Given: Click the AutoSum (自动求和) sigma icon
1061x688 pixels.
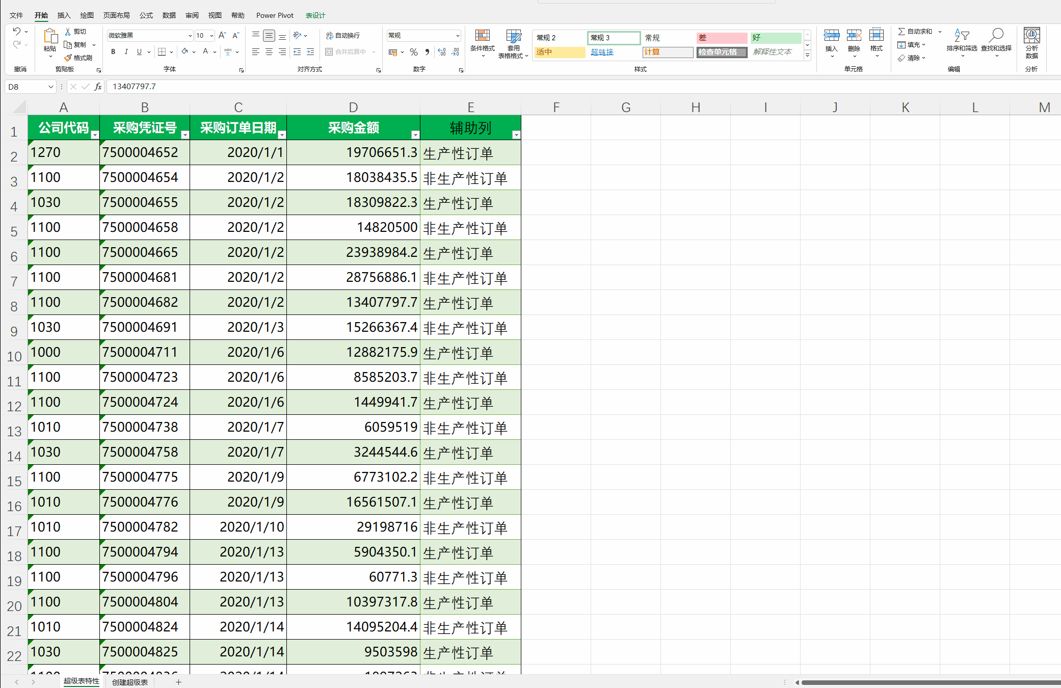Looking at the screenshot, I should [x=901, y=32].
